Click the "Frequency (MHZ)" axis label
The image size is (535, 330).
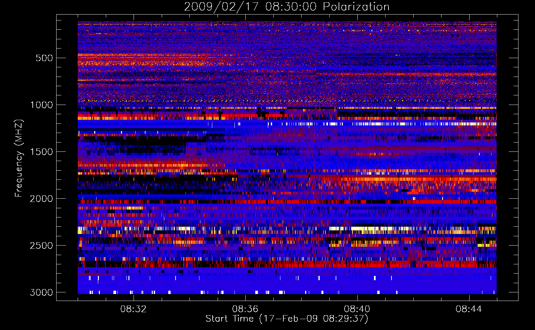[x=19, y=158]
